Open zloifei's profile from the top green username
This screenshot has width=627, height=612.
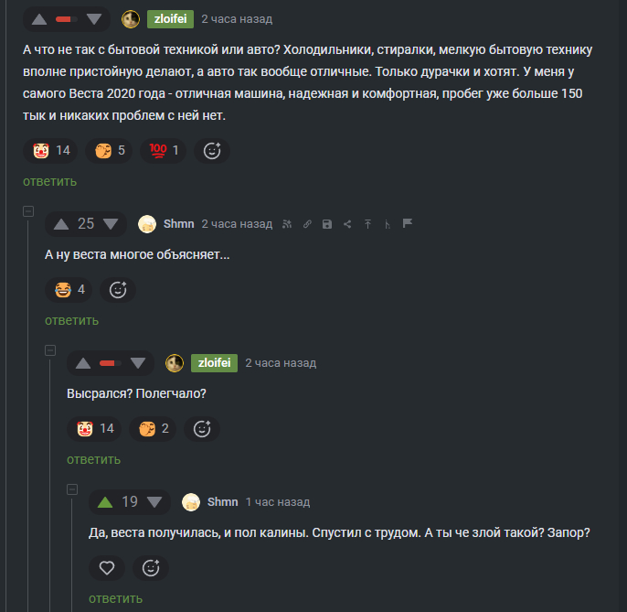coord(170,19)
